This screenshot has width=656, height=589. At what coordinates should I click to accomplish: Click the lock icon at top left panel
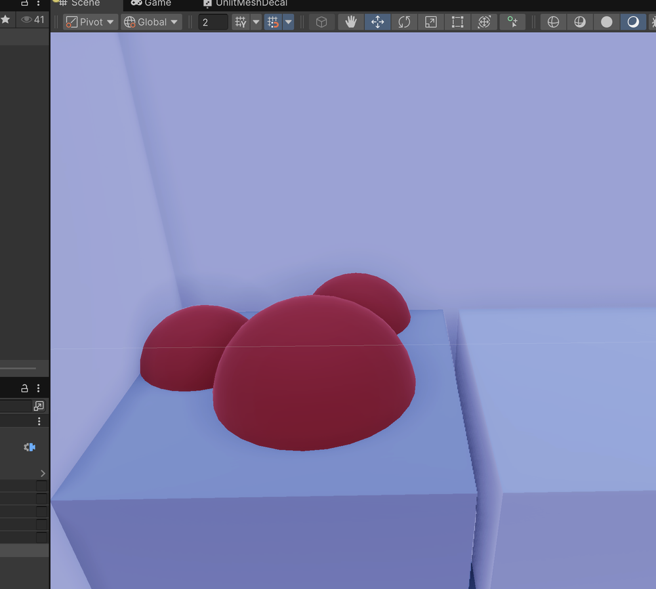[25, 3]
